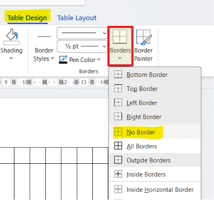
Task: Choose Bottom Border from the menu
Action: 155,75
